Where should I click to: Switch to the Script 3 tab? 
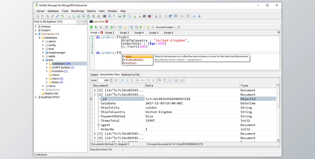(x=124, y=33)
